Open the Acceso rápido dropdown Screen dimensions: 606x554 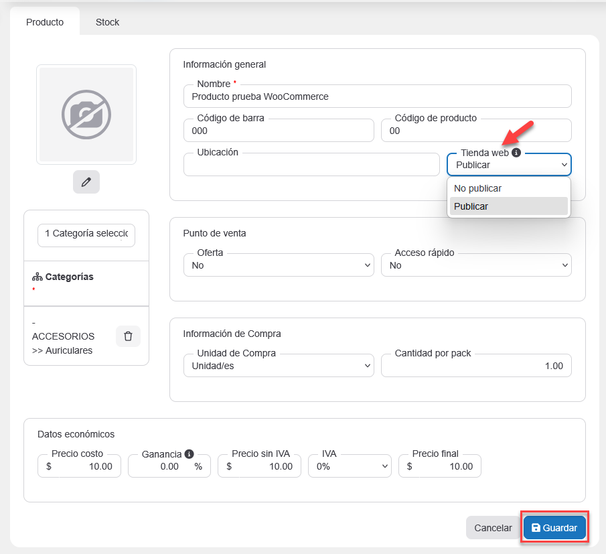point(476,265)
